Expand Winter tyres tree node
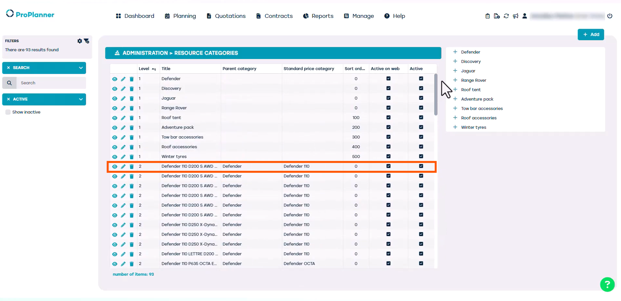The image size is (621, 301). 455,127
